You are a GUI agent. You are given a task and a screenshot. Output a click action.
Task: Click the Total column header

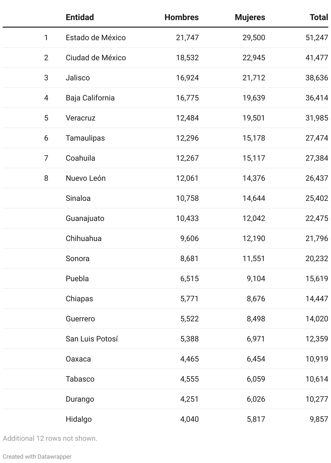pyautogui.click(x=319, y=17)
